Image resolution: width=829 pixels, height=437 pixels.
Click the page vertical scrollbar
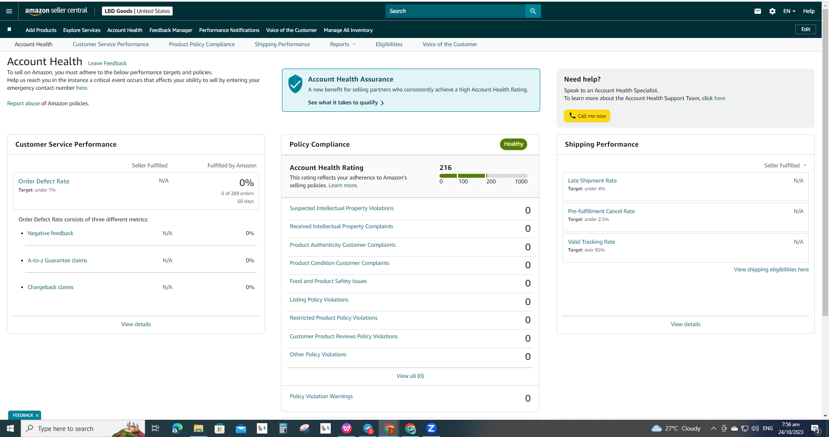pos(825,162)
